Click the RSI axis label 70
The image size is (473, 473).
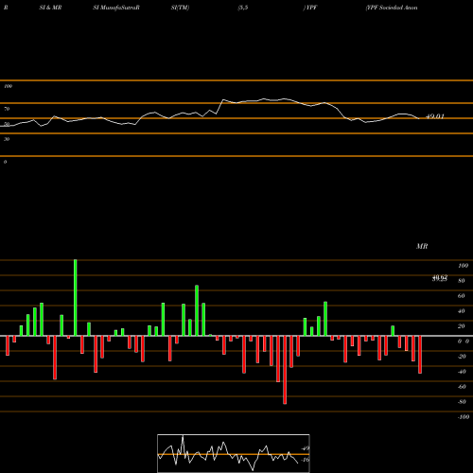(7, 109)
